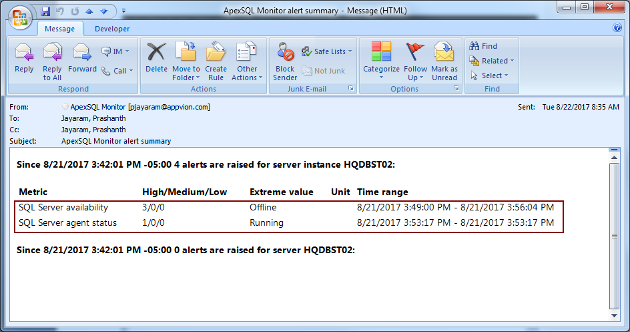Click the Metric column header
Image resolution: width=630 pixels, height=332 pixels.
[x=33, y=192]
